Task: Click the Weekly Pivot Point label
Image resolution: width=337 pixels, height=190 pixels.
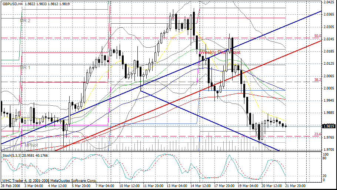Action: [220, 52]
